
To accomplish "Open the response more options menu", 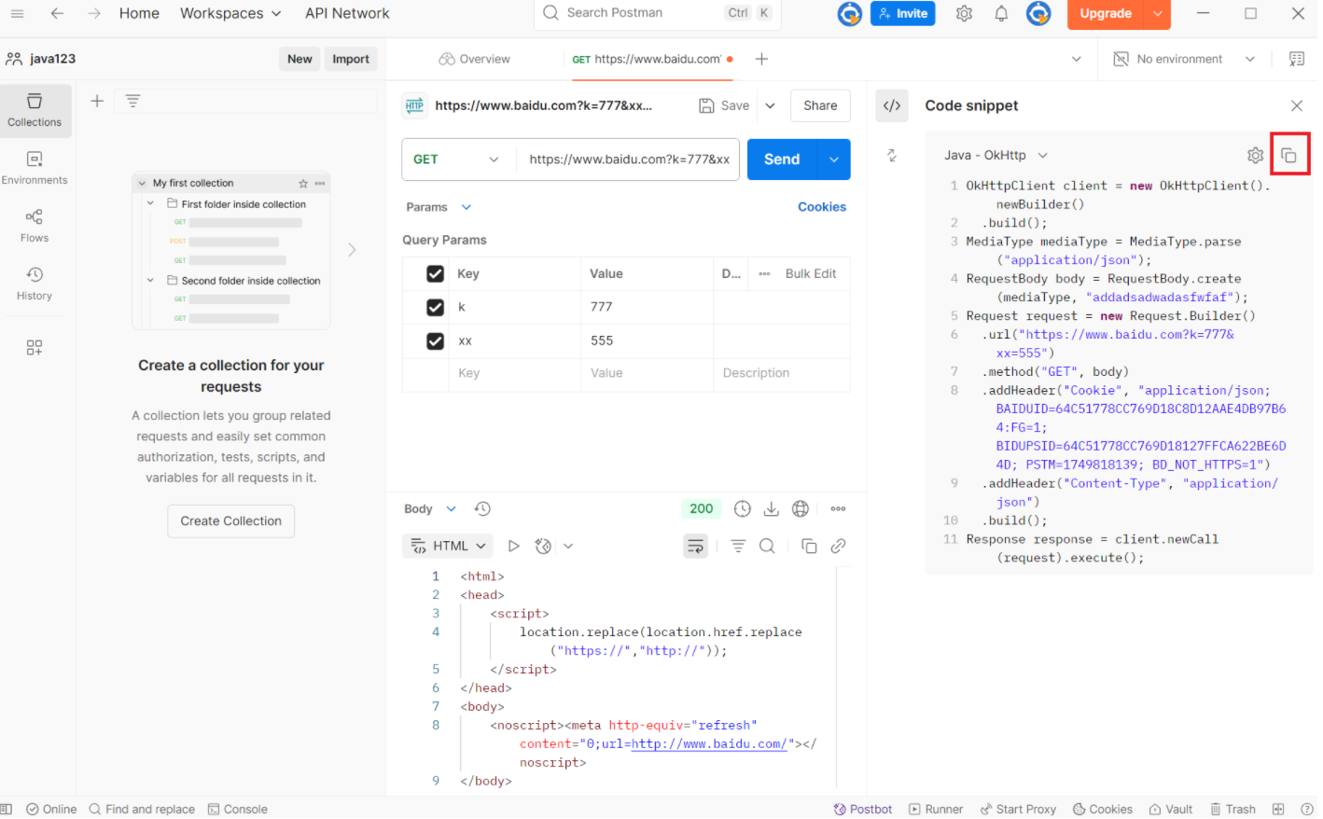I will 838,508.
